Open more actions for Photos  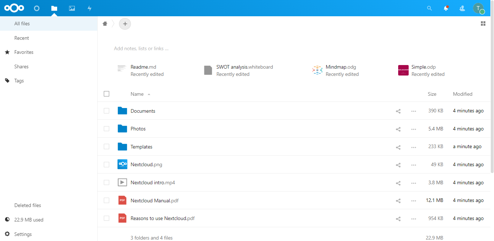coord(414,129)
